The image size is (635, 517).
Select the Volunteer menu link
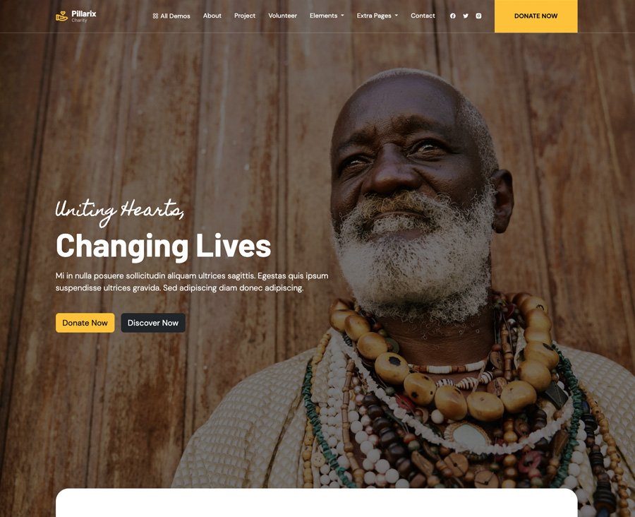tap(283, 16)
